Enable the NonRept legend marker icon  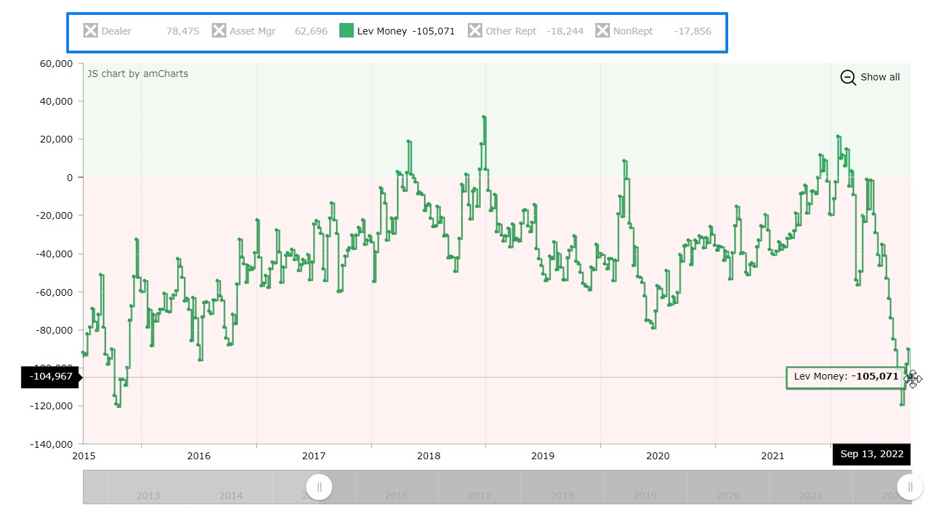[602, 30]
